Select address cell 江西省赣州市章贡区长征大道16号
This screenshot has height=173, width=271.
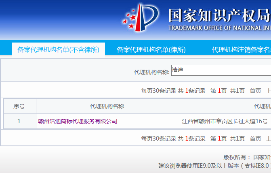click(x=225, y=121)
